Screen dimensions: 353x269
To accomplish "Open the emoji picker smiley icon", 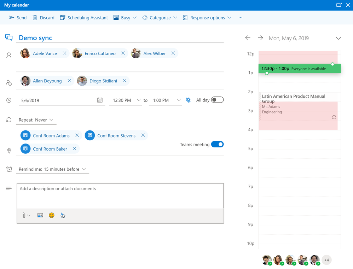I will point(52,216).
